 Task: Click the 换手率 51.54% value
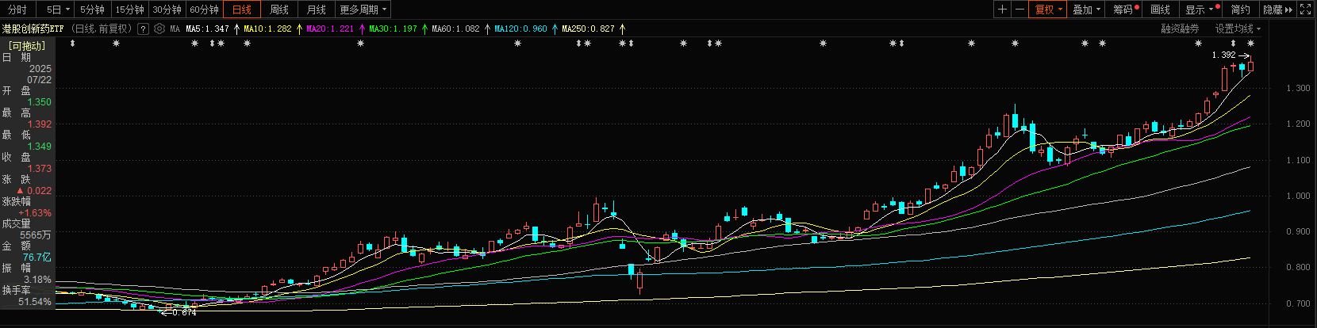point(35,302)
